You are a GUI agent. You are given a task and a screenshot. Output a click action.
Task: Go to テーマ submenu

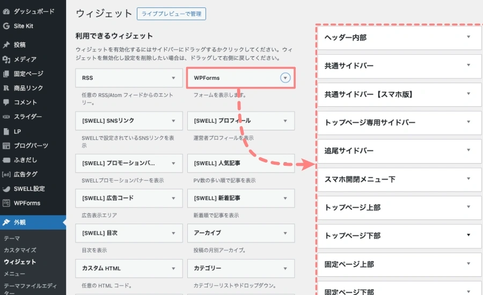point(12,238)
